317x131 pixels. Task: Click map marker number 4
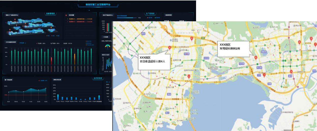click(192, 38)
